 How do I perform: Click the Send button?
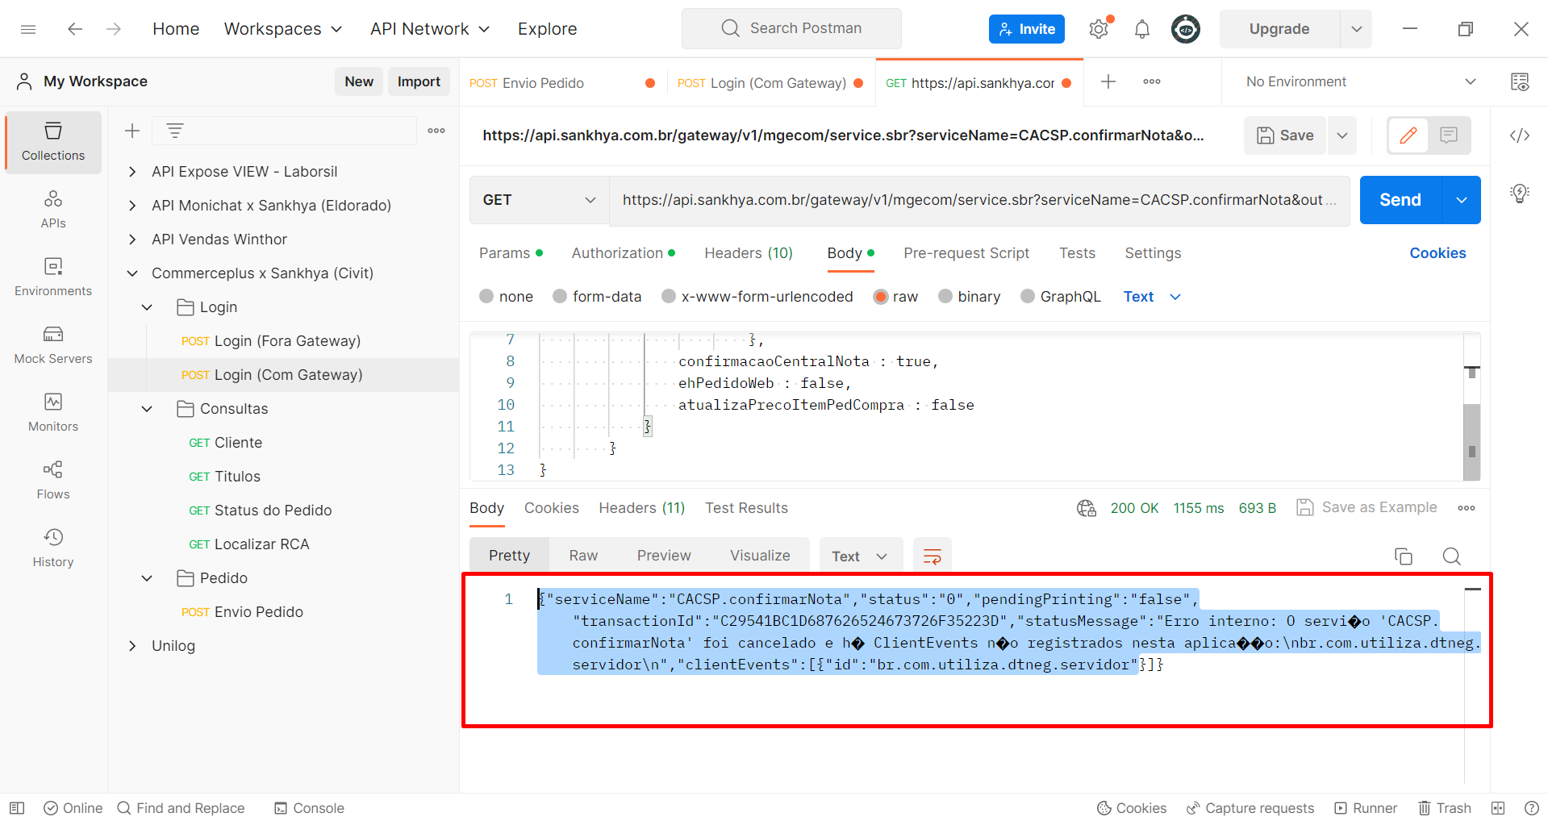1400,200
